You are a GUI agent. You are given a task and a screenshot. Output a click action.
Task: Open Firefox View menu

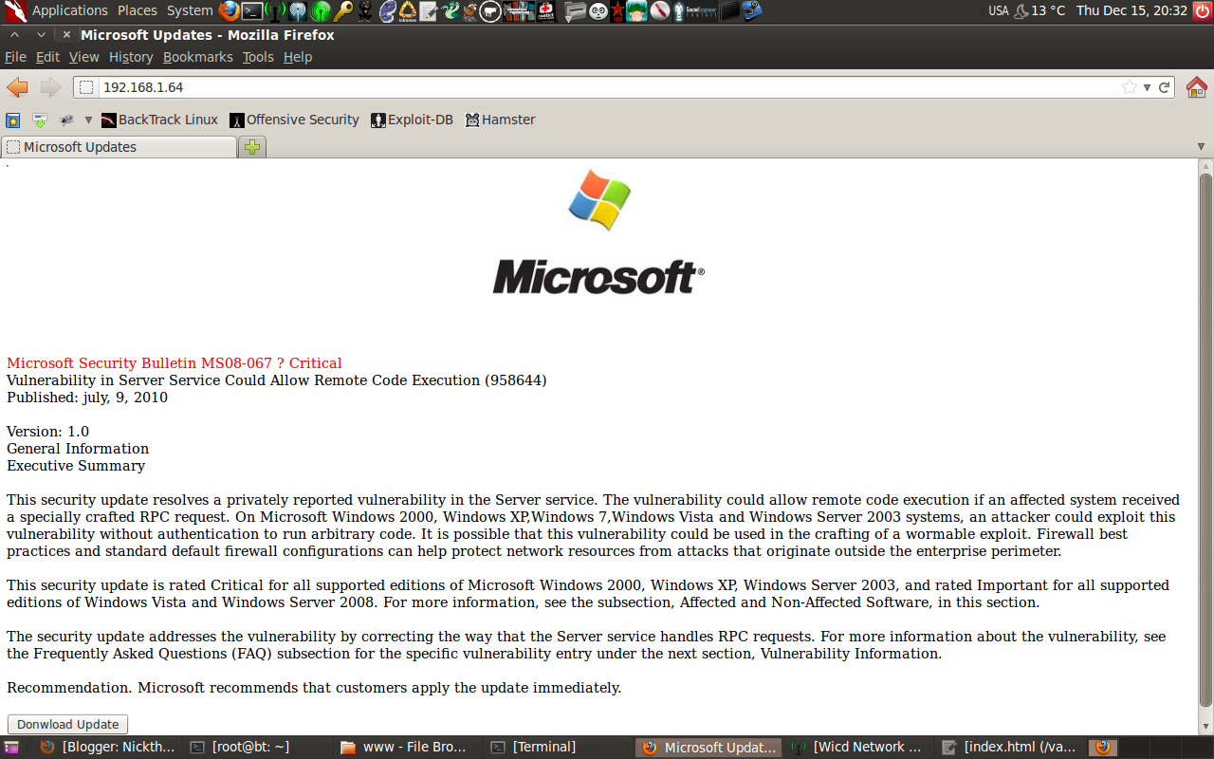click(84, 57)
